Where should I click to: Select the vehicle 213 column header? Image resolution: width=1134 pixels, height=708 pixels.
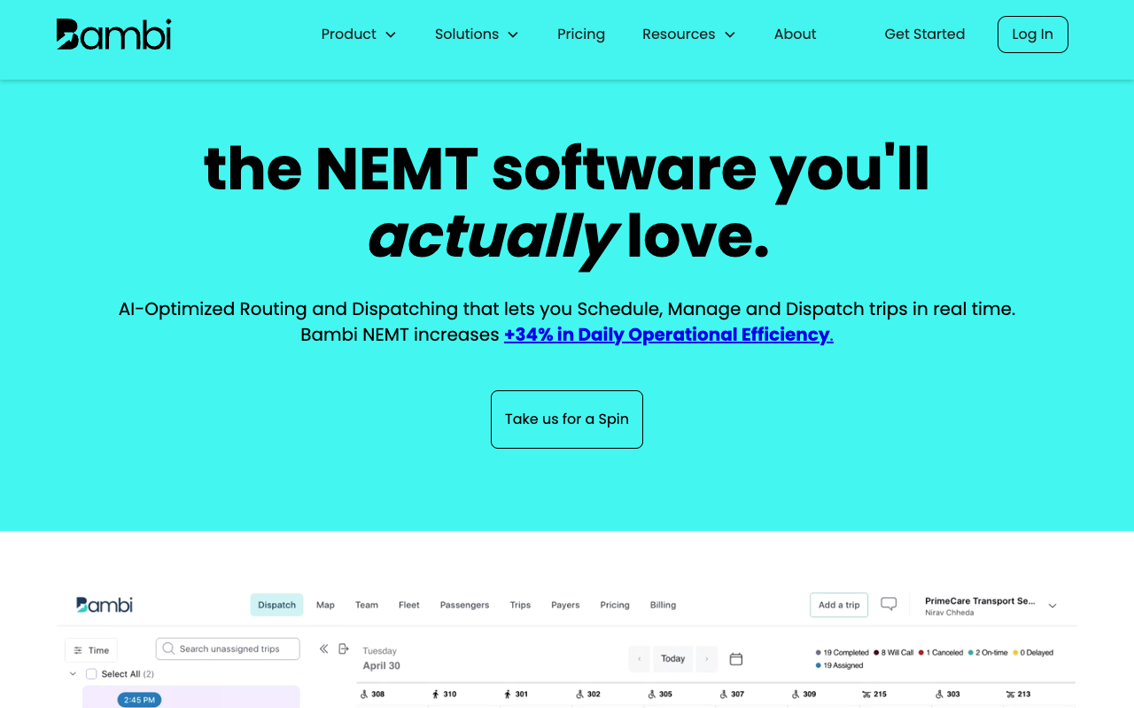tap(1018, 694)
